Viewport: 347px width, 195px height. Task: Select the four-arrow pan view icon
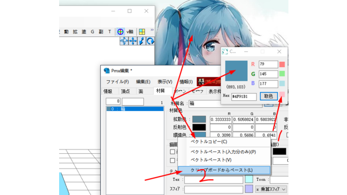pyautogui.click(x=133, y=41)
